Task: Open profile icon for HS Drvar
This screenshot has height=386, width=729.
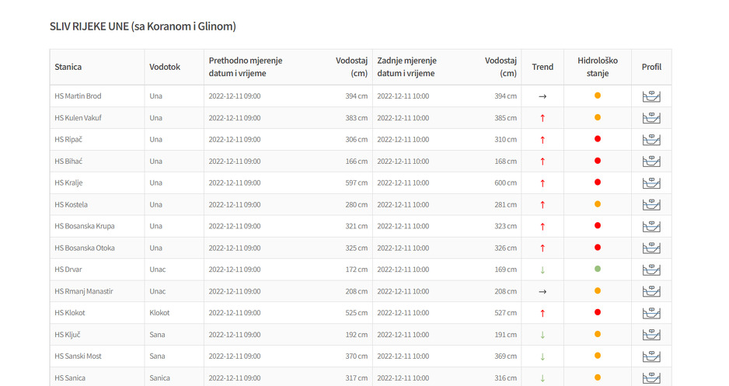Action: coord(651,270)
